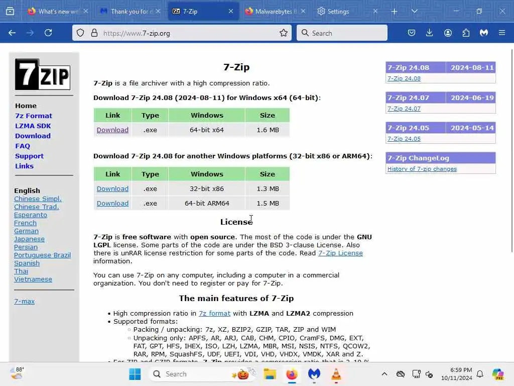Open tracking protection shield icon
The height and width of the screenshot is (386, 514).
[x=80, y=33]
